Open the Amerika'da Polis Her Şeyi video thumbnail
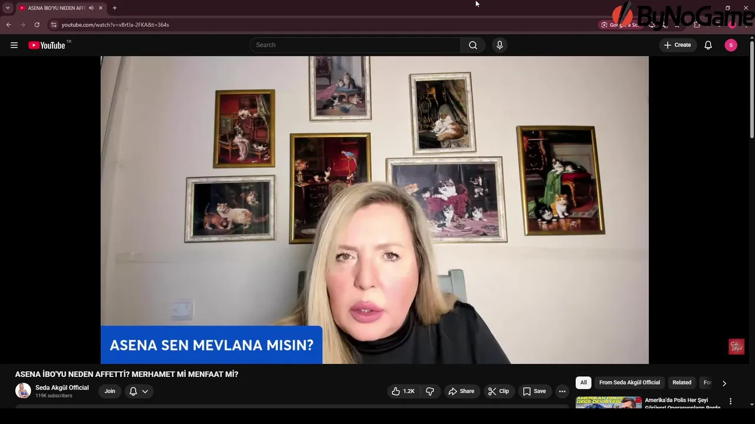This screenshot has height=424, width=755. (x=609, y=403)
